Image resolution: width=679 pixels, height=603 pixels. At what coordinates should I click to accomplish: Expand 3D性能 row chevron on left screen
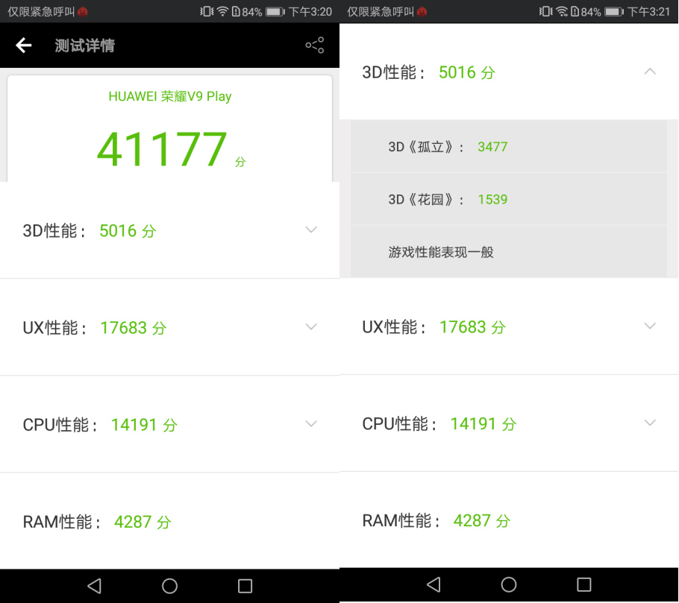pyautogui.click(x=311, y=230)
